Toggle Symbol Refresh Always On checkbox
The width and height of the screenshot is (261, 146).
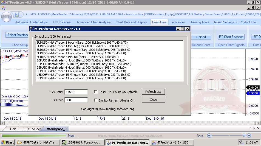pyautogui.click(x=96, y=100)
